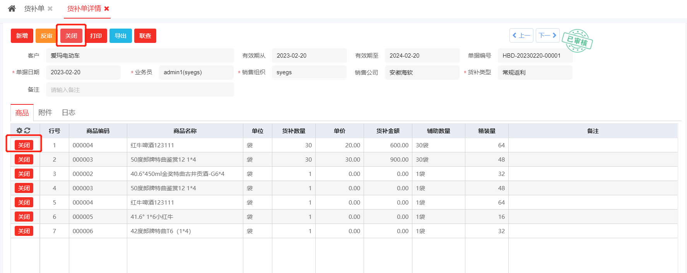Go to next record with 下一 button
This screenshot has width=687, height=273.
point(547,36)
